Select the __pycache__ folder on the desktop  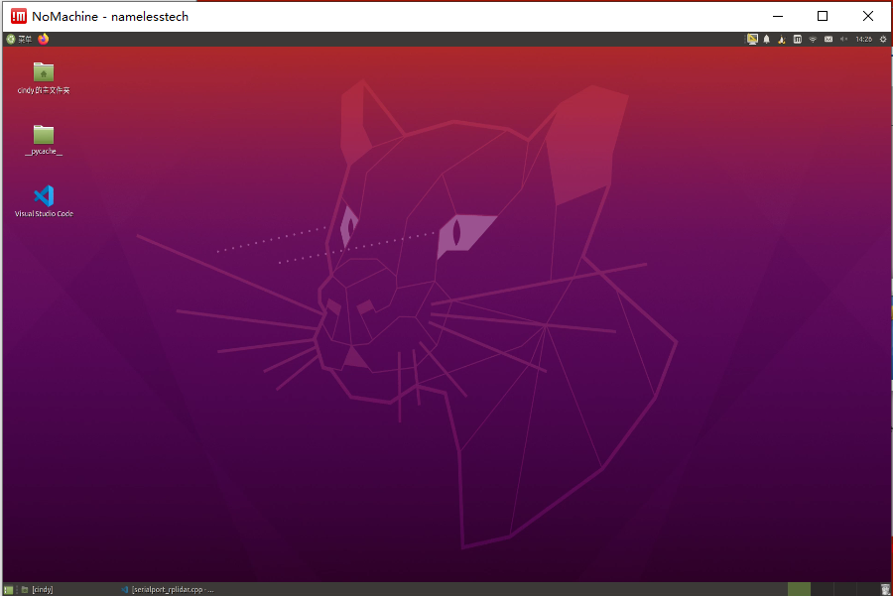(x=44, y=140)
